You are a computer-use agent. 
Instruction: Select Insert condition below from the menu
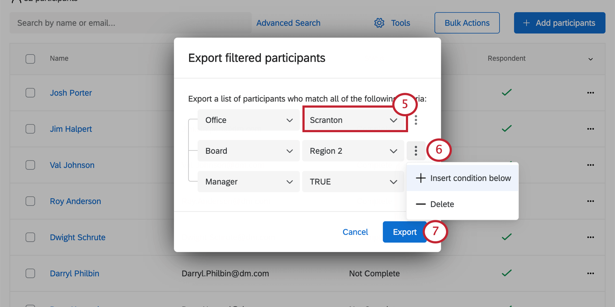(470, 178)
